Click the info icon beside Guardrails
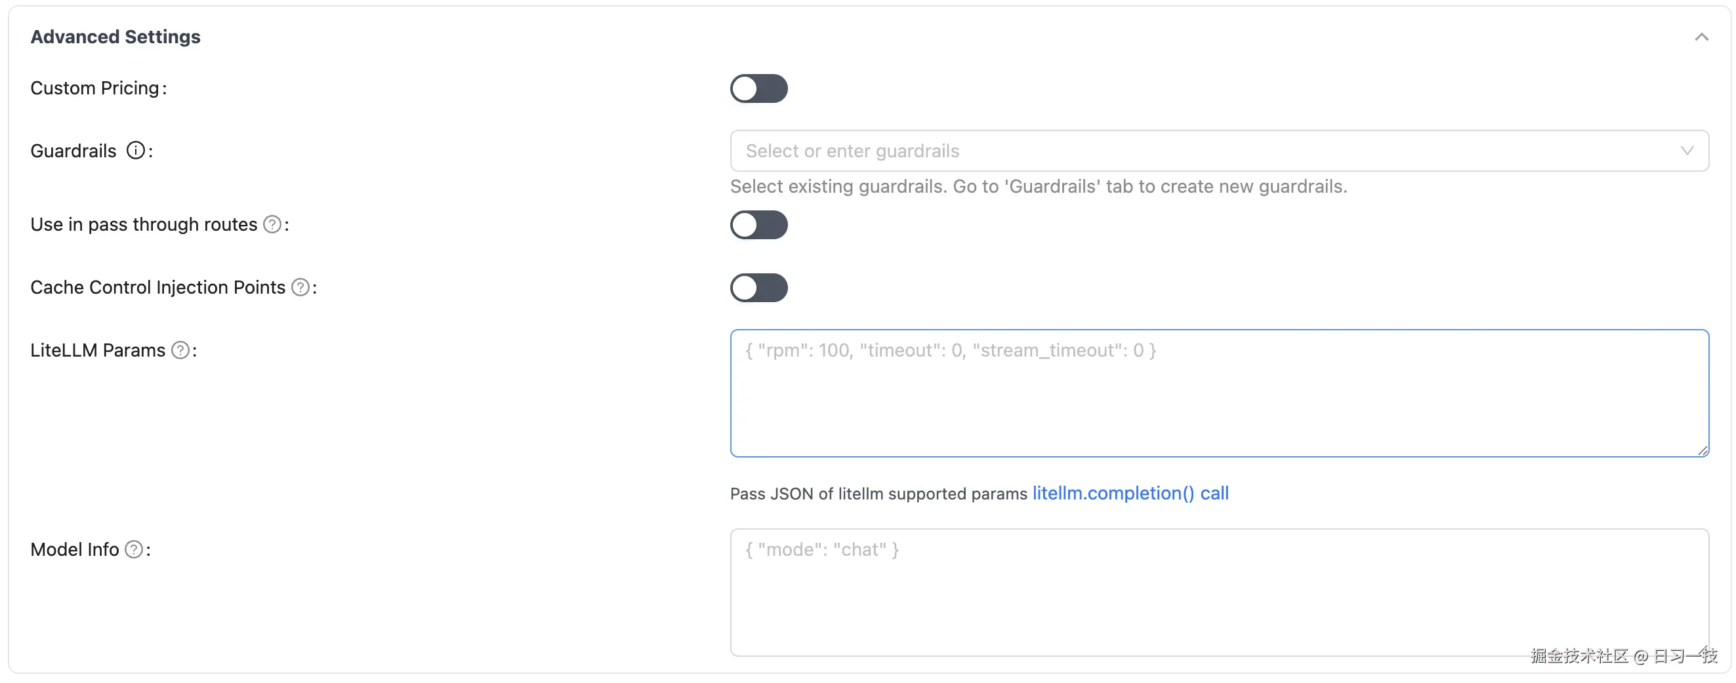Image resolution: width=1736 pixels, height=683 pixels. pos(137,151)
